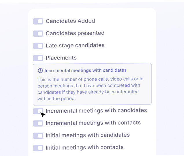Viewport: 184px width, 156px height.
Task: Click the Late stage candidates label
Action: pyautogui.click(x=75, y=45)
